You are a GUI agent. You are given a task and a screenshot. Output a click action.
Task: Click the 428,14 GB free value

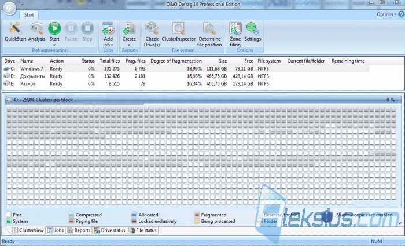(243, 76)
